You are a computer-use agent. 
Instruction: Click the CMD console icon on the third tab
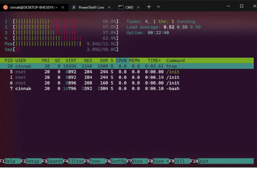click(x=121, y=7)
